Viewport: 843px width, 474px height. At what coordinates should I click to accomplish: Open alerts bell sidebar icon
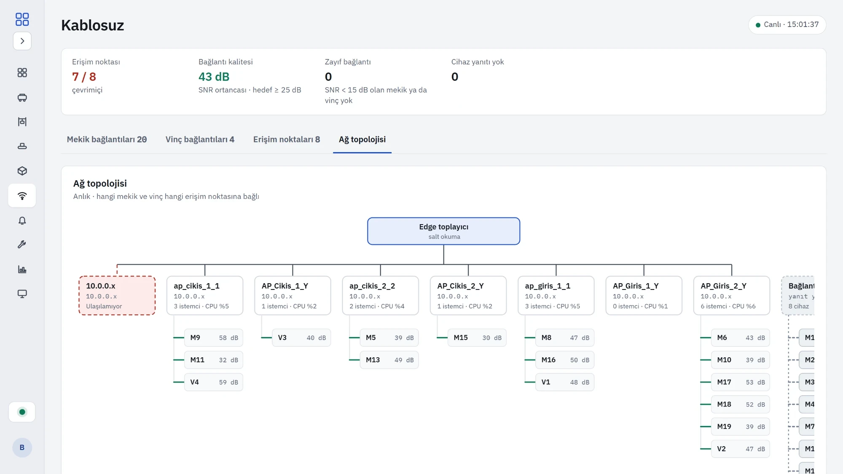pos(22,220)
